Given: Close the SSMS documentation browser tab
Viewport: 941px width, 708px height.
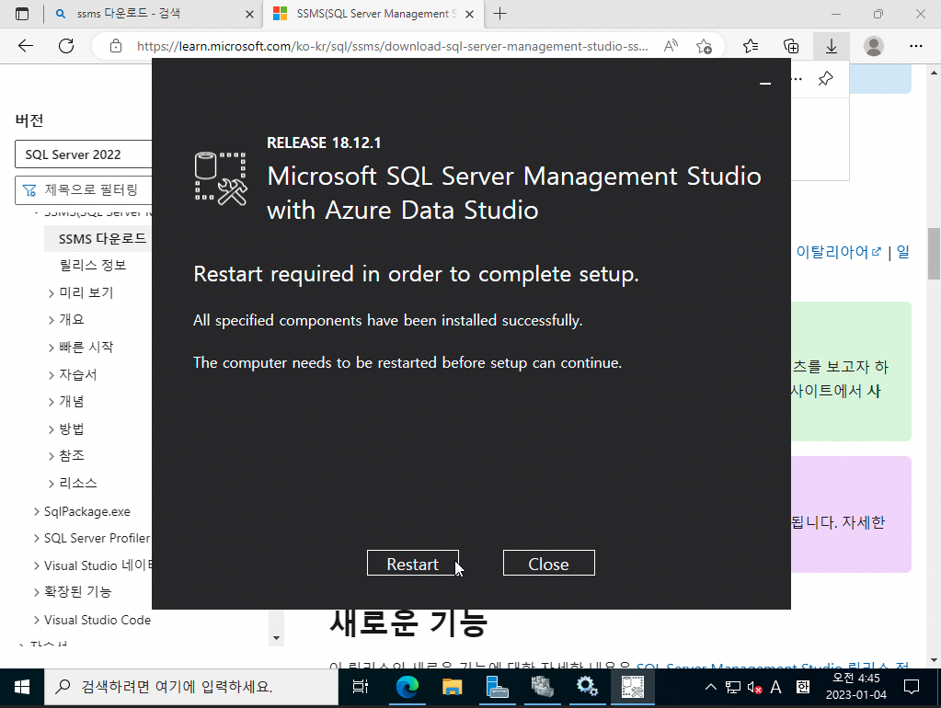Looking at the screenshot, I should (x=470, y=15).
